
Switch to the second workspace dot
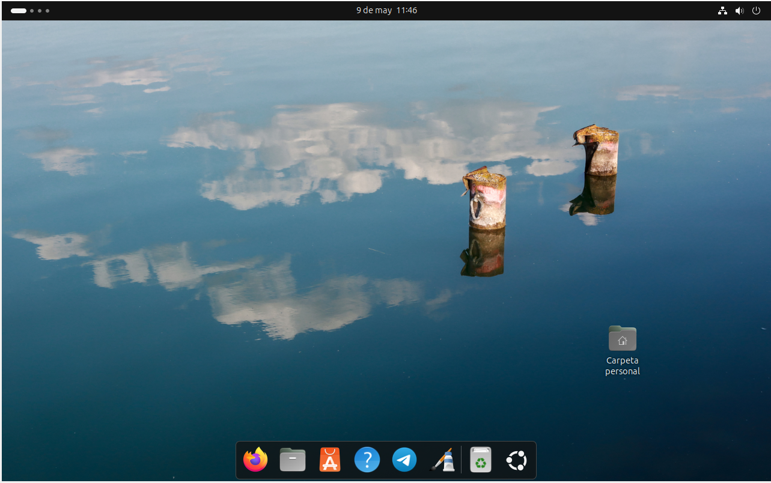pyautogui.click(x=32, y=11)
